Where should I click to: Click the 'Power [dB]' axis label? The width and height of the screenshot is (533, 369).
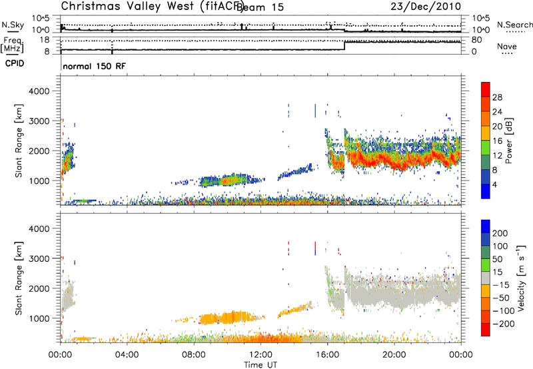[x=509, y=141]
